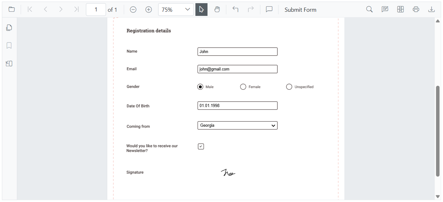Go to the first page

[x=30, y=10]
